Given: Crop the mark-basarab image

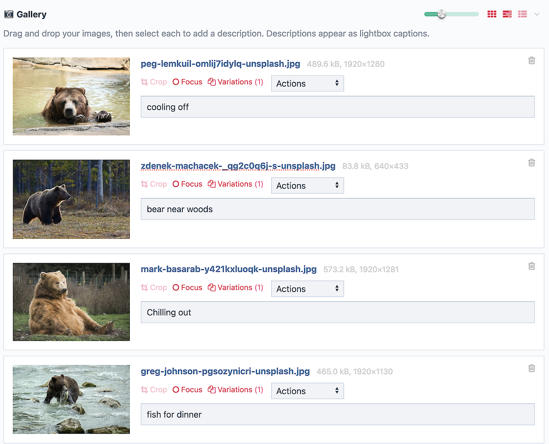Looking at the screenshot, I should 154,288.
